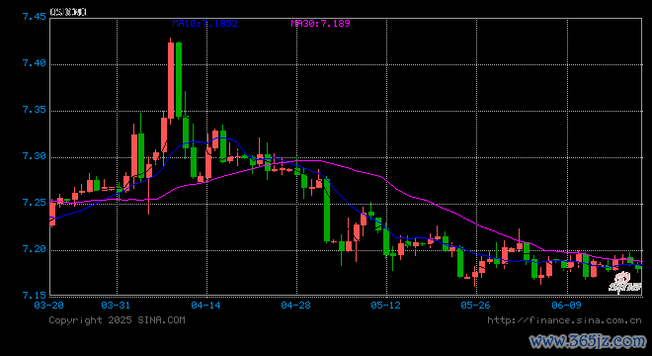Select the 05-12 date axis label
The image size is (652, 356).
(385, 306)
